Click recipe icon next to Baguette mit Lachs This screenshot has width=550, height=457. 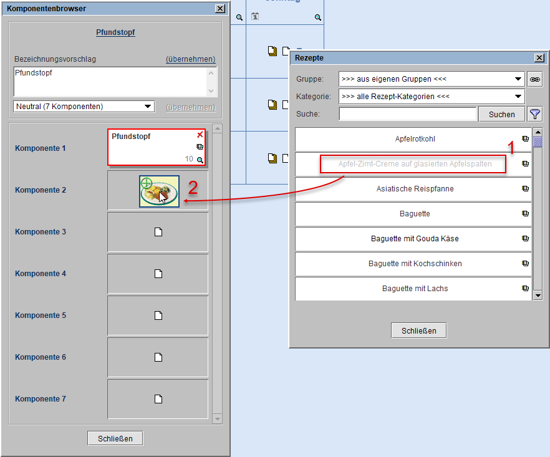pos(525,288)
